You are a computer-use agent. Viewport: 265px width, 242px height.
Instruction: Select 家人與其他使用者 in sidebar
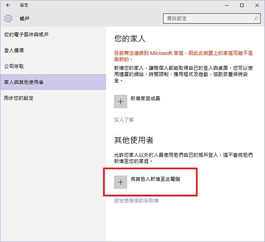(x=53, y=82)
